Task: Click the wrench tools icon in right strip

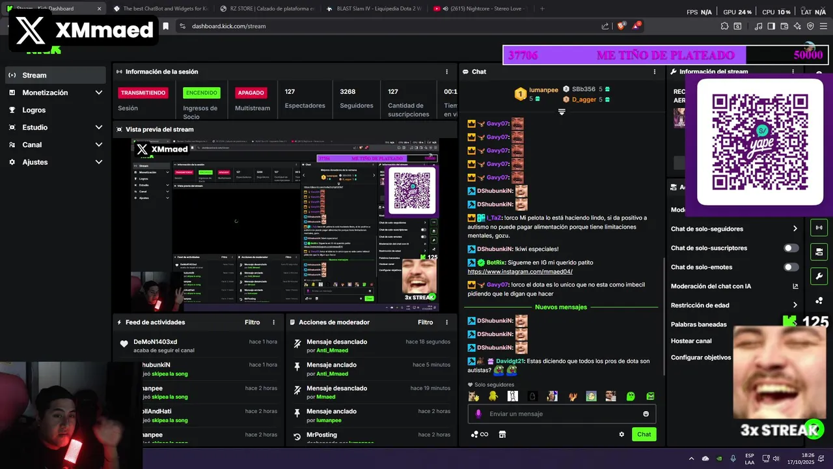Action: coord(819,276)
